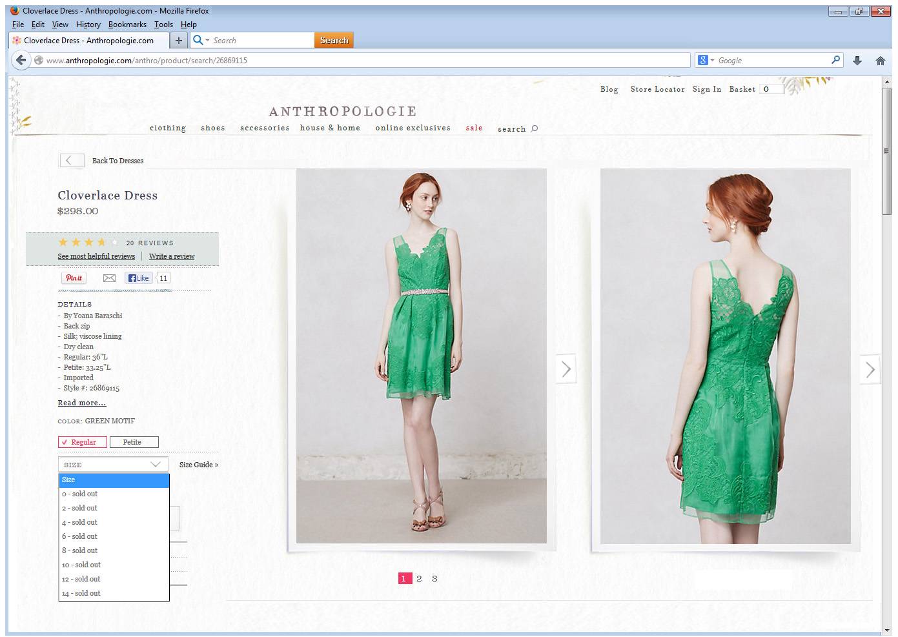The width and height of the screenshot is (898, 637).
Task: Select the highlighted Size placeholder option
Action: pos(114,480)
